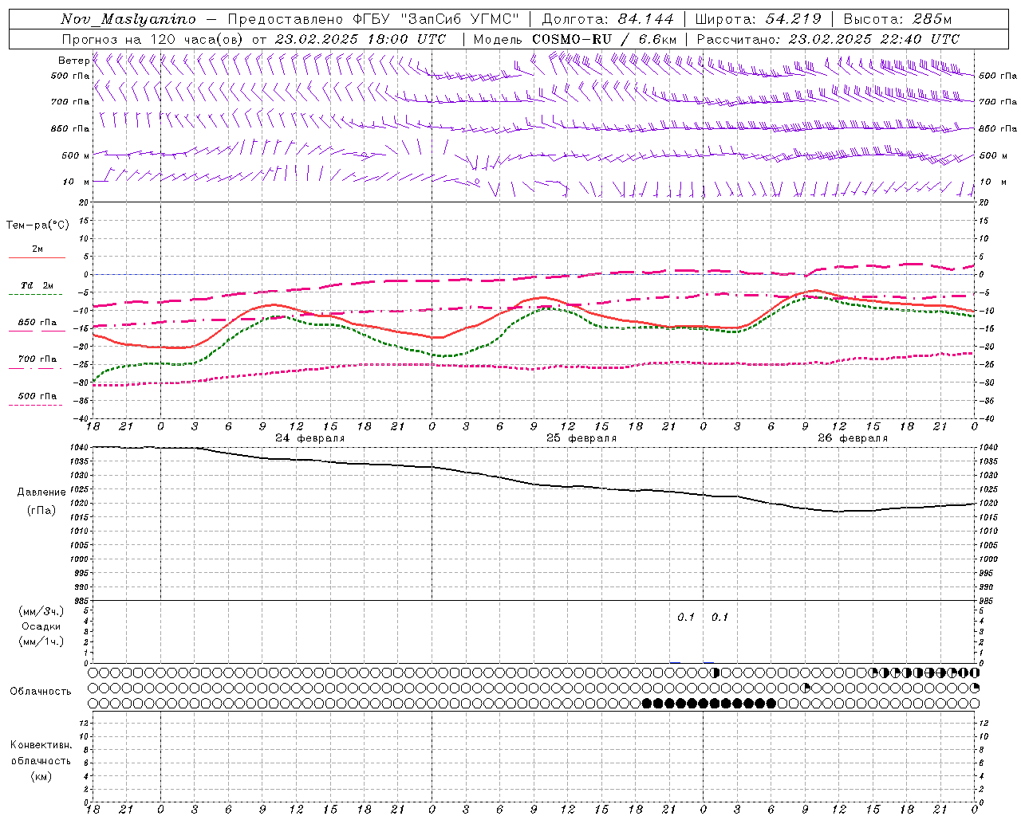This screenshot has width=1021, height=816.
Task: Click the Td 2м dew point legend entry
Action: [x=37, y=285]
